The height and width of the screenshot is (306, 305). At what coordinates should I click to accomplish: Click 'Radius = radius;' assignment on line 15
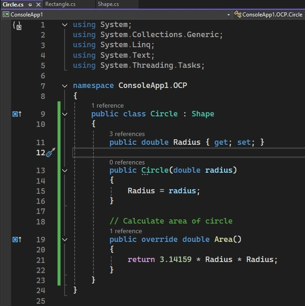(x=164, y=191)
